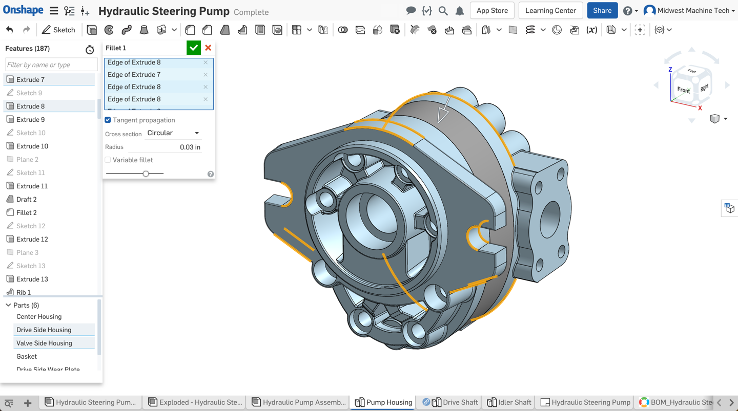Collapse the Parts (6) list

[8, 305]
